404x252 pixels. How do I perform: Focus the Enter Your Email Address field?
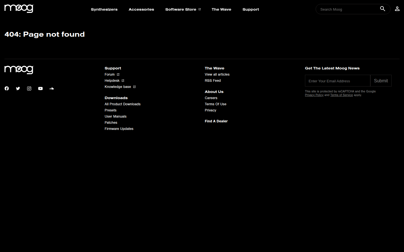pos(337,81)
